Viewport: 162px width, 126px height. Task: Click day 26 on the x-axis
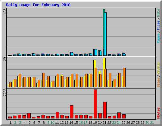pos(128,123)
